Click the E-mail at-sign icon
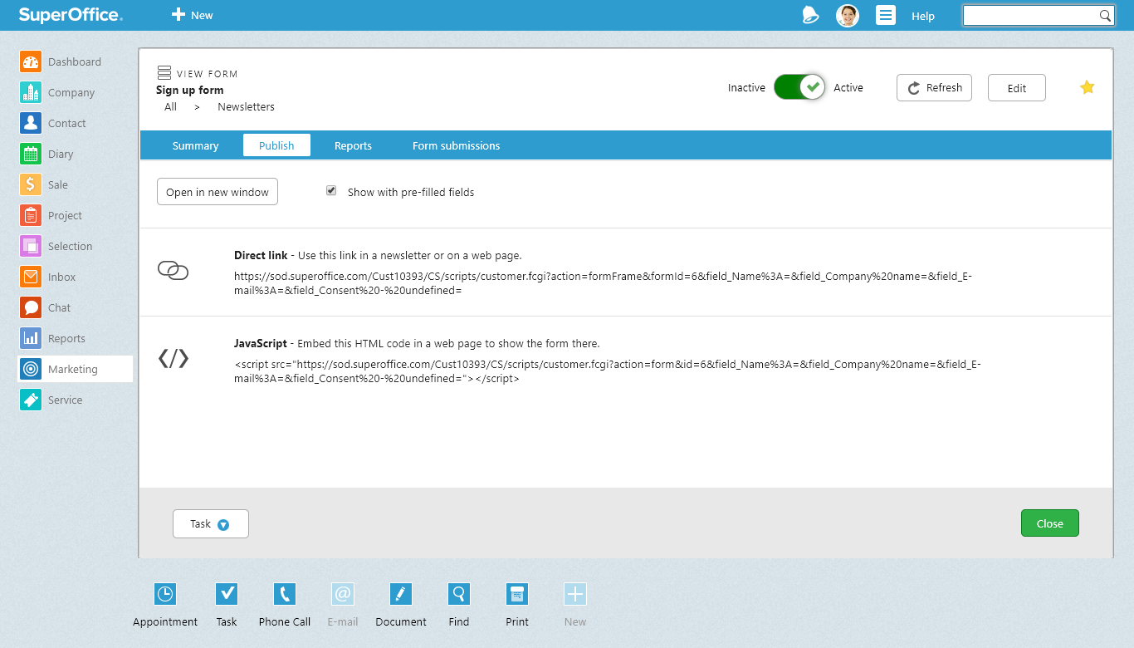 [343, 594]
